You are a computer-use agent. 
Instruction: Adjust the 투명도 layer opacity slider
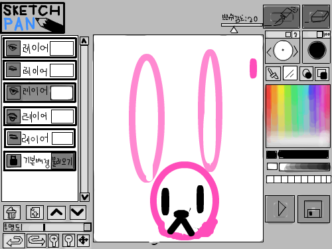pos(56,227)
